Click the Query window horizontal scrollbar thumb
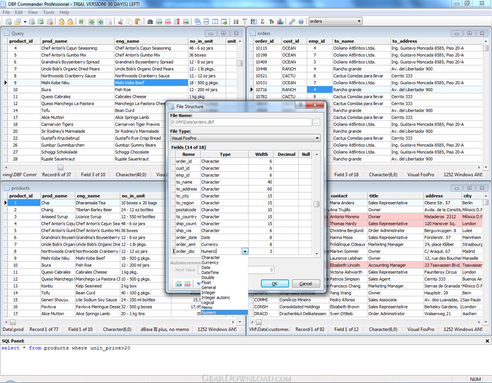 60,167
